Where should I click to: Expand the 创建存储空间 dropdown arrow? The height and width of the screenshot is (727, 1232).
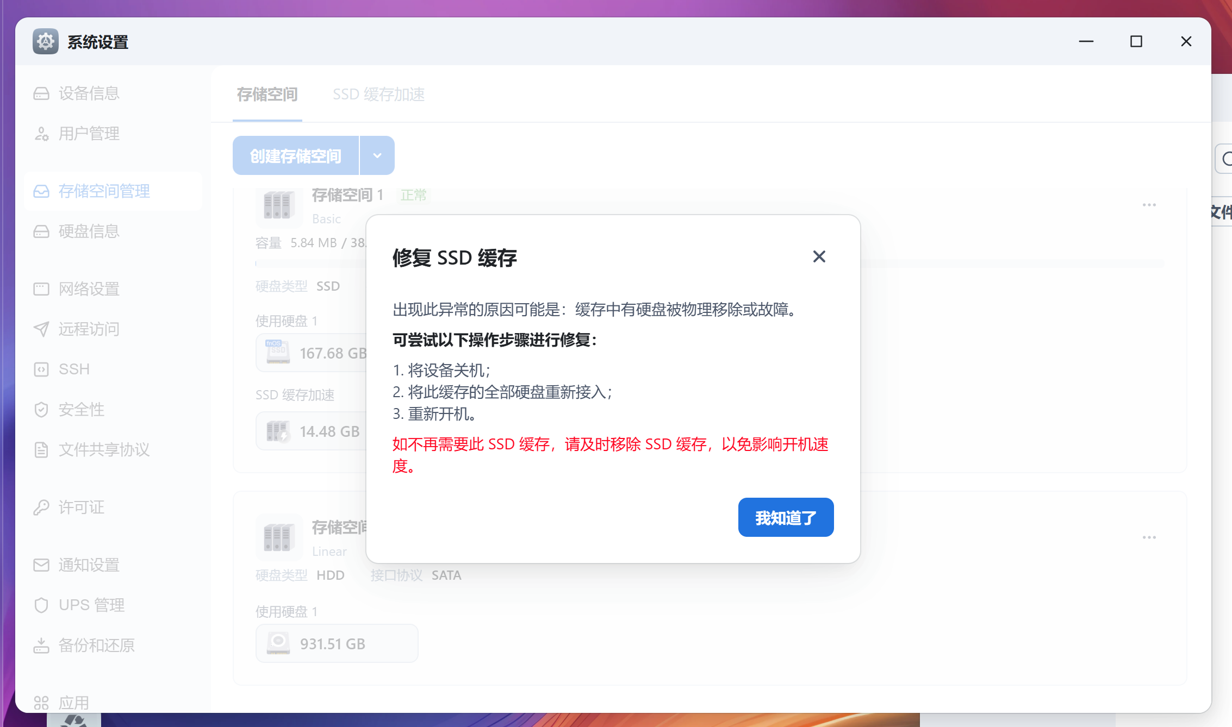click(x=377, y=155)
